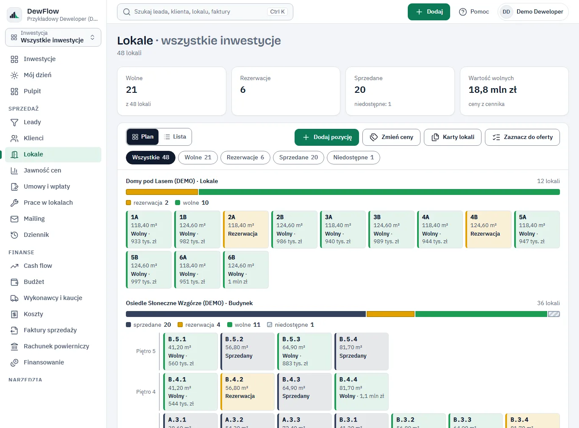Open Jawność cen chart item

click(53, 170)
